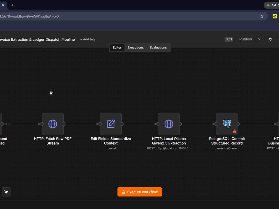Viewport: 279px width, 209px height.
Task: Switch to the Executions tab
Action: coord(136,47)
